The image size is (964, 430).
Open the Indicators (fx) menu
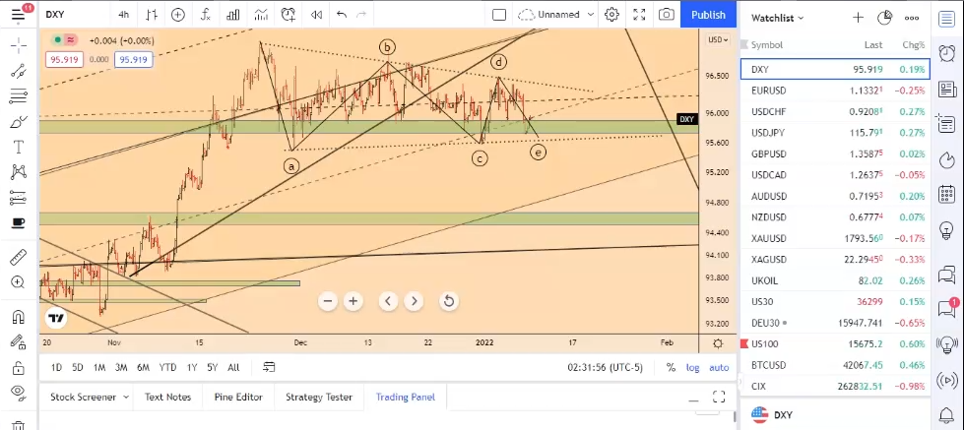pyautogui.click(x=205, y=15)
